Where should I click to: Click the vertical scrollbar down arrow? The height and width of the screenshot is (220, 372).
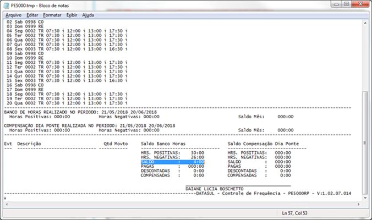(x=365, y=198)
